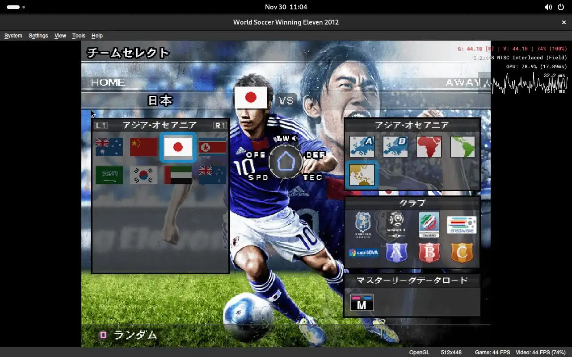Click the frame time graph overlay

(523, 83)
